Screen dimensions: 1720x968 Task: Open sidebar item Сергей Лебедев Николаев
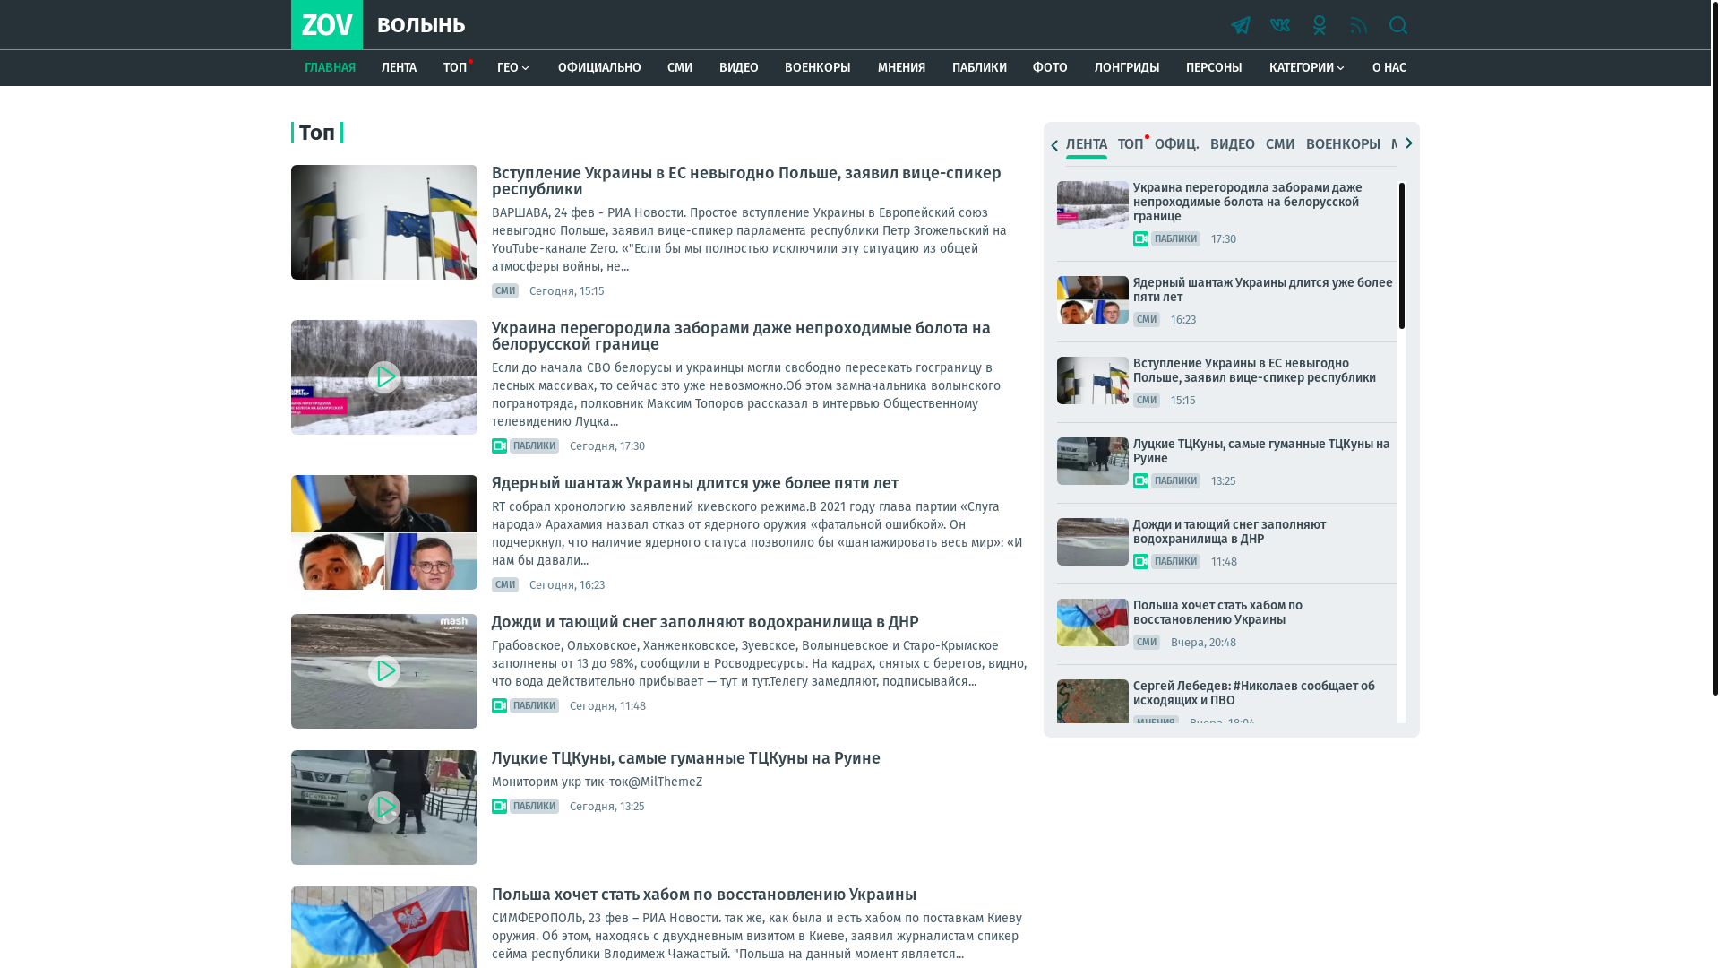click(1254, 693)
